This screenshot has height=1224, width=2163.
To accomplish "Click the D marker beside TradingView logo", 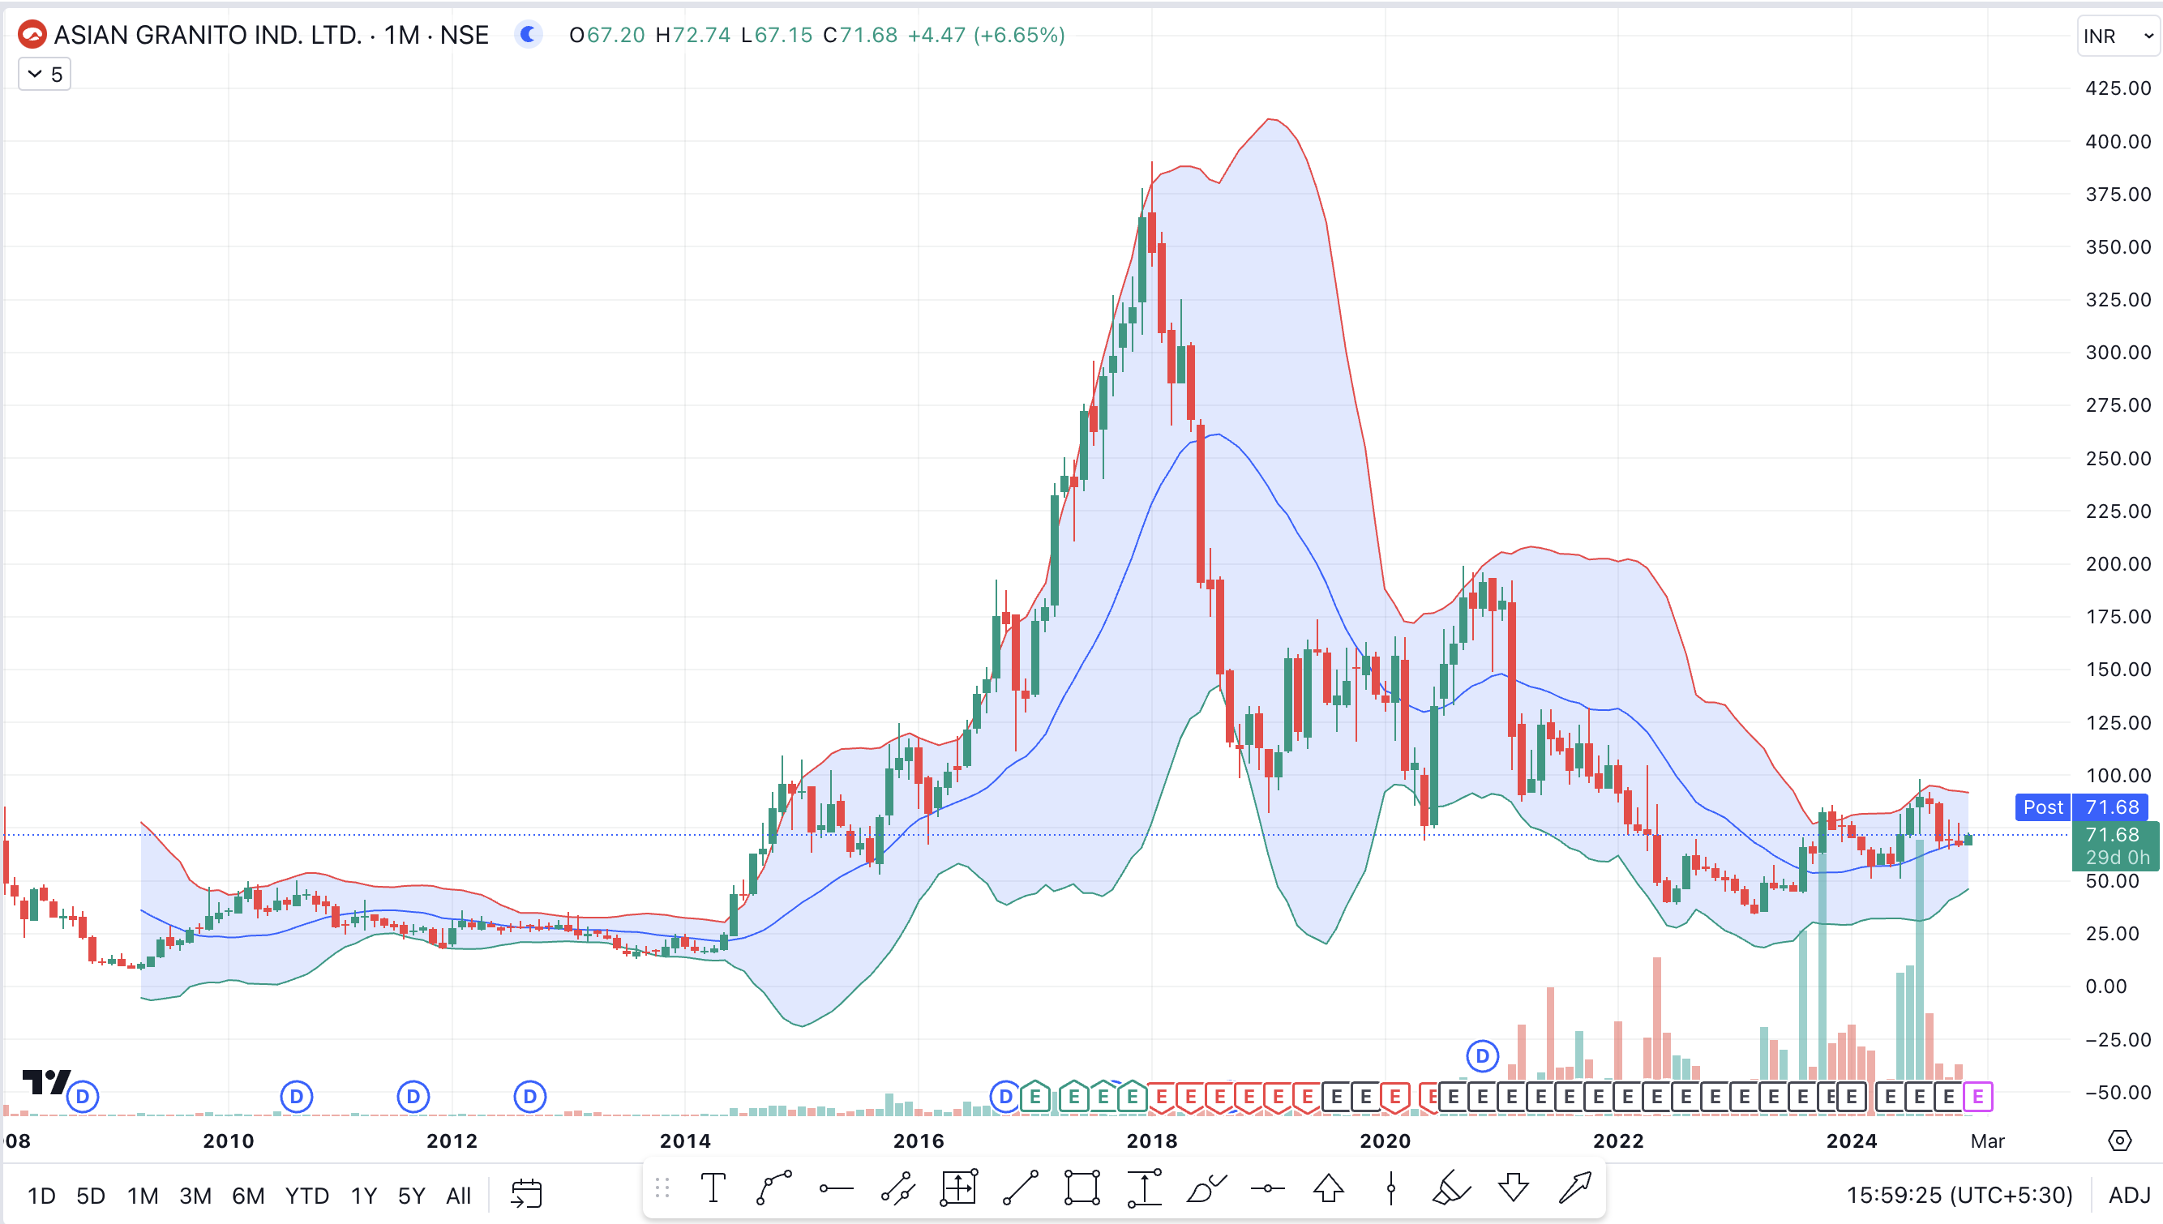I will click(83, 1096).
